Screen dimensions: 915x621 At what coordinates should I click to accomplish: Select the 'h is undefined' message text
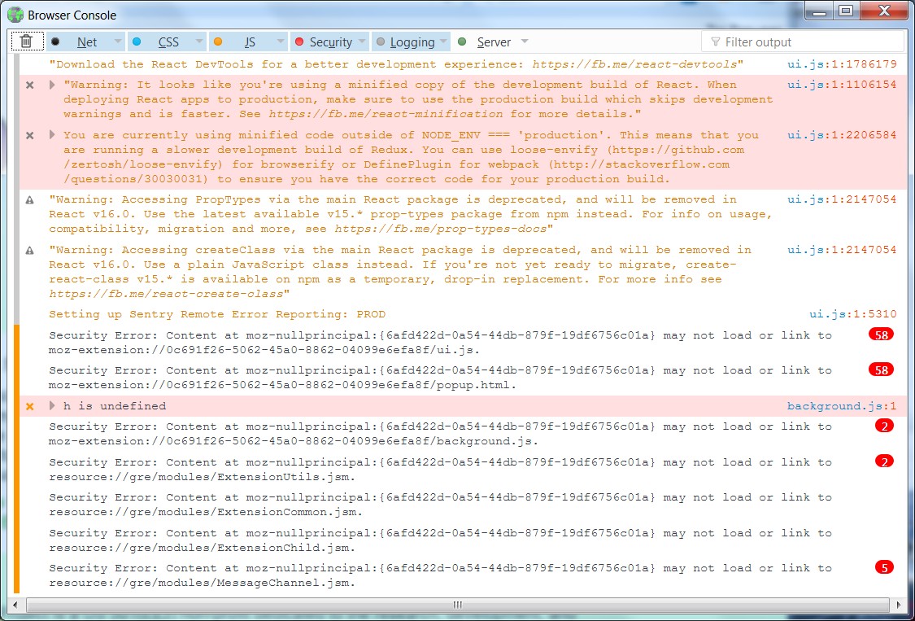click(x=115, y=406)
